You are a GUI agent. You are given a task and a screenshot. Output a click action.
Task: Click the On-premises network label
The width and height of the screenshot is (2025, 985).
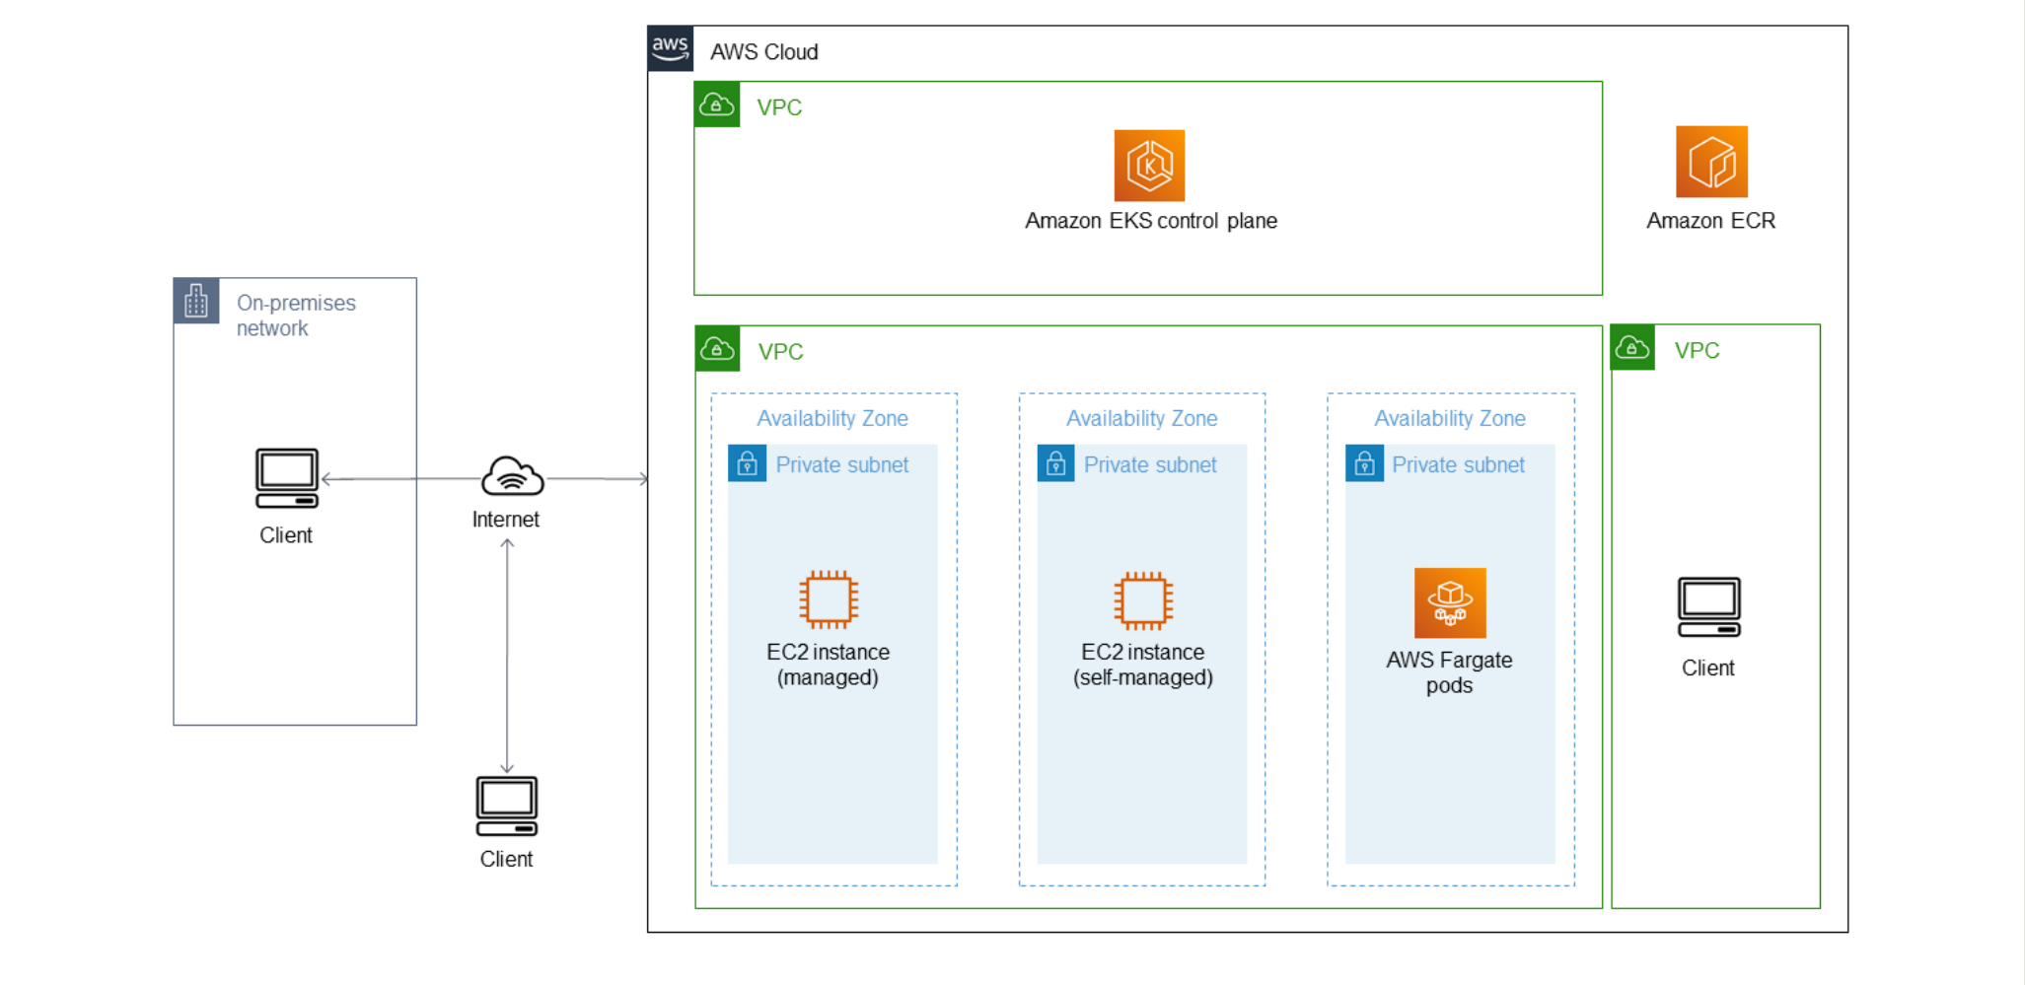(x=296, y=316)
